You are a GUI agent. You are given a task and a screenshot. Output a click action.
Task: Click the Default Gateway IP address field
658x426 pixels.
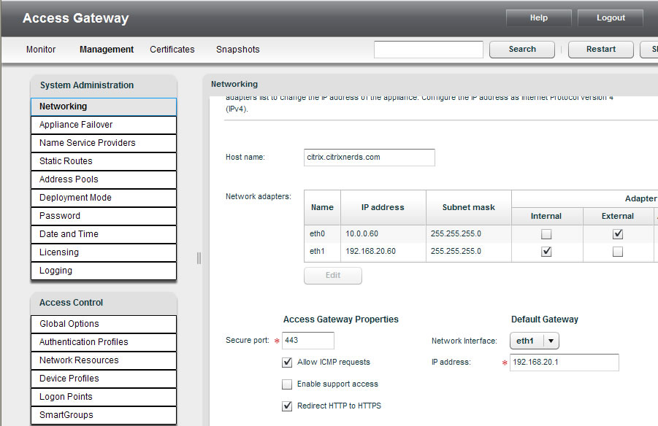point(565,363)
